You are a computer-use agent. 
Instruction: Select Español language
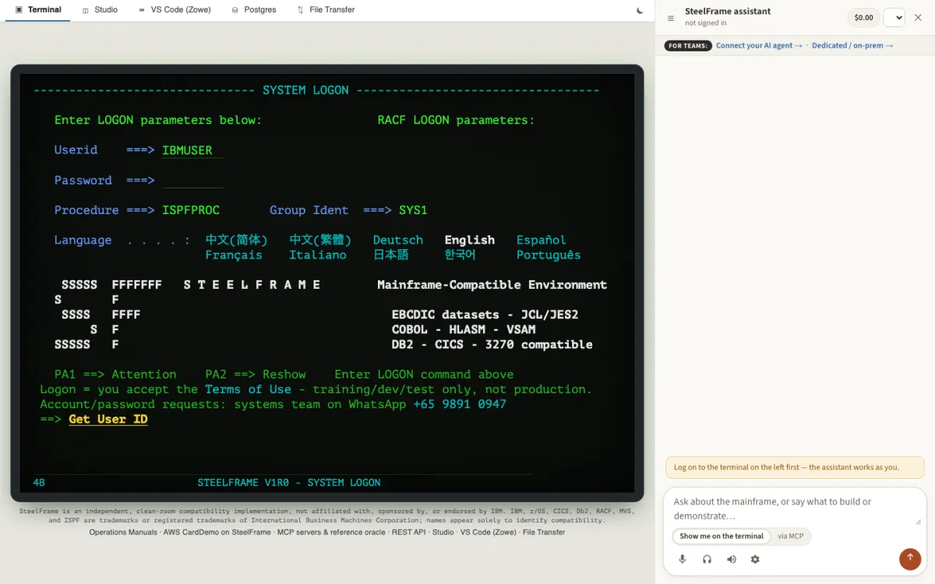pos(542,240)
